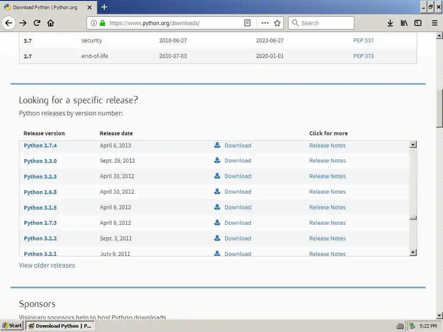Screen dimensions: 443x332
Task: Click Download text for Python 2.7.3
Action: point(238,223)
